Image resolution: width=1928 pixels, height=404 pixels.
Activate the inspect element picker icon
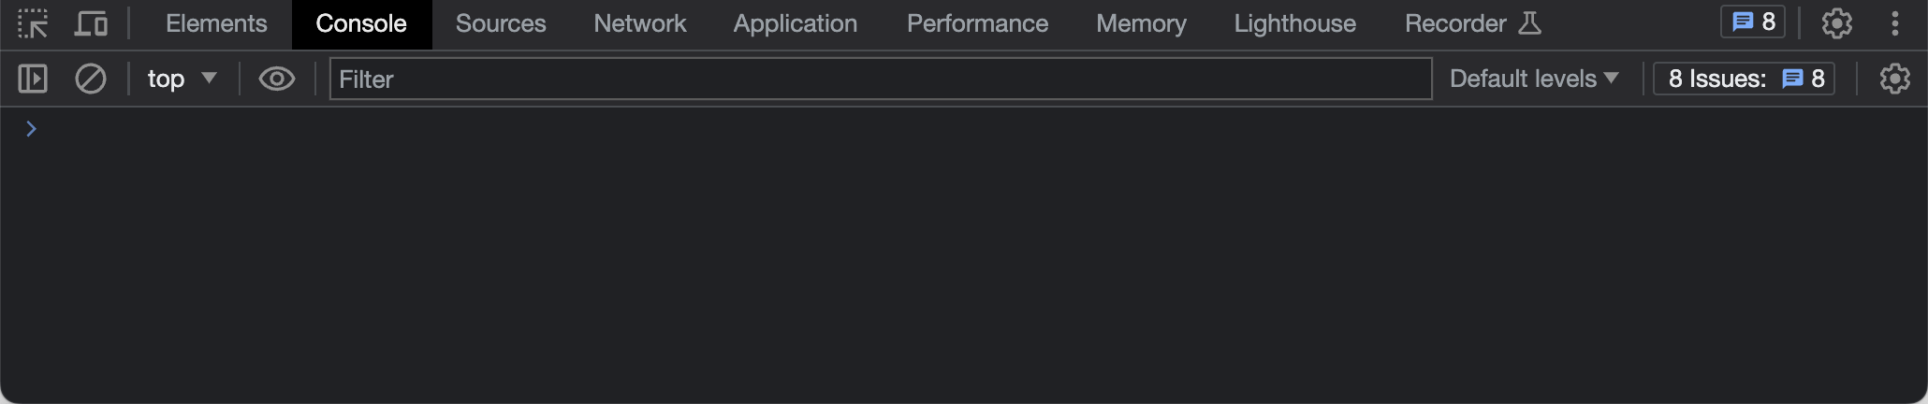click(33, 23)
